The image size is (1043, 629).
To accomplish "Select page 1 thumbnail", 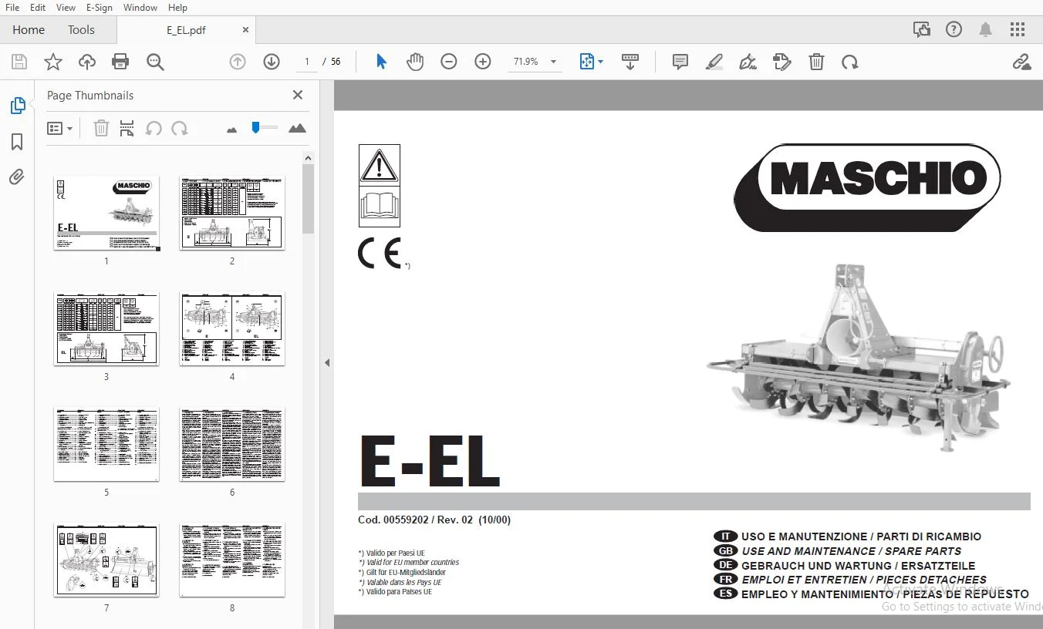I will (x=106, y=213).
